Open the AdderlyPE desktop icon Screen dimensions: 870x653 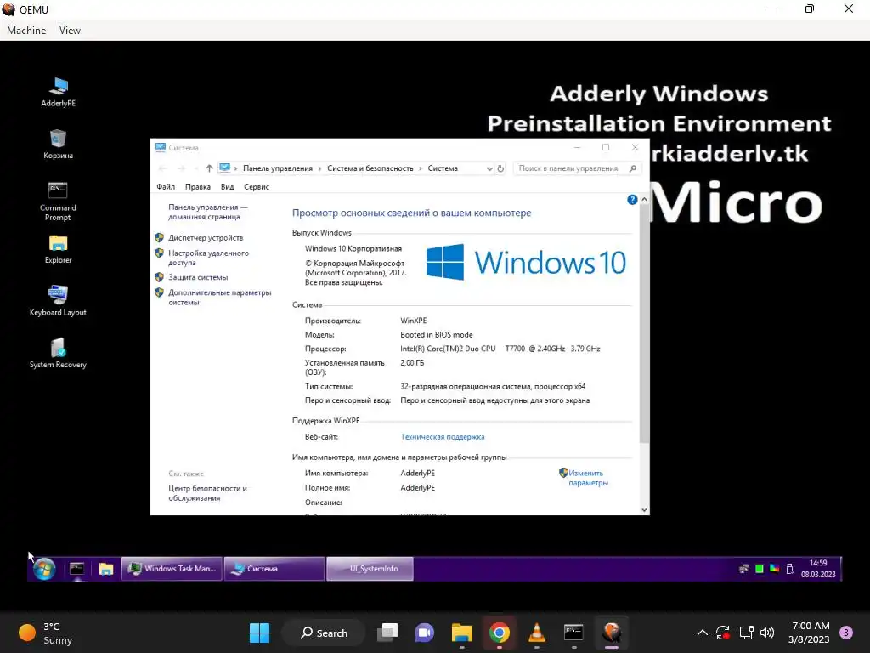tap(59, 92)
